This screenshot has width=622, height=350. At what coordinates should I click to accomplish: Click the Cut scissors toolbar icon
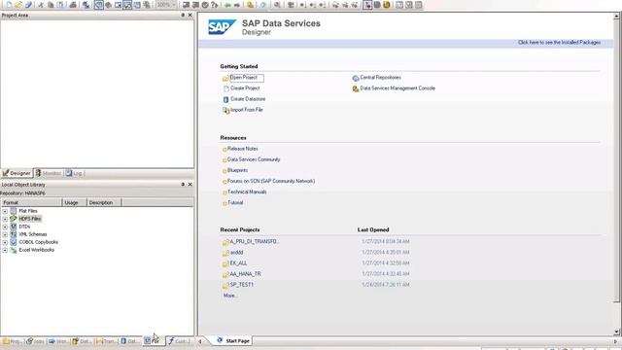point(41,5)
